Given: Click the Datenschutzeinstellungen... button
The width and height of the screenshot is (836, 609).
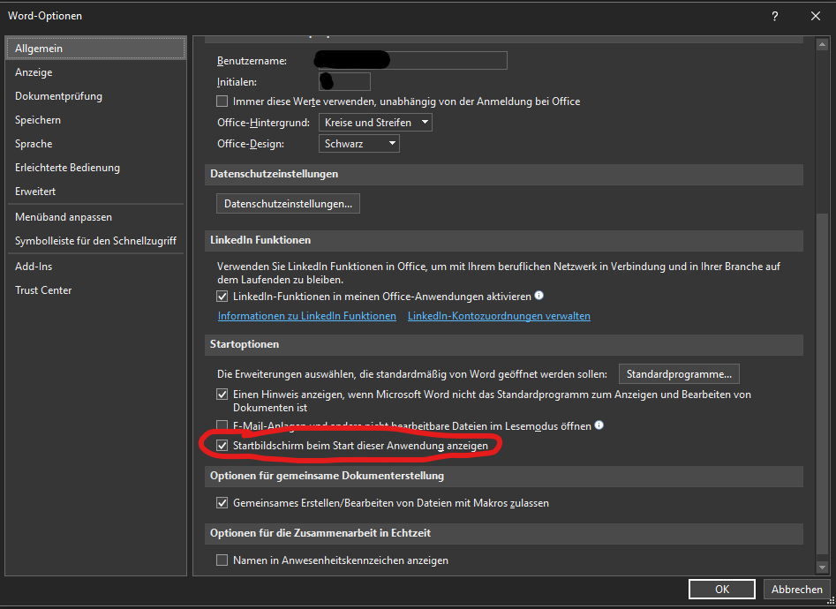Looking at the screenshot, I should click(x=288, y=204).
